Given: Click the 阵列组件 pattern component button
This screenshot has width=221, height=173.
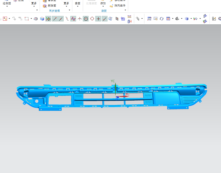Looking at the screenshot, I should tap(118, 6).
